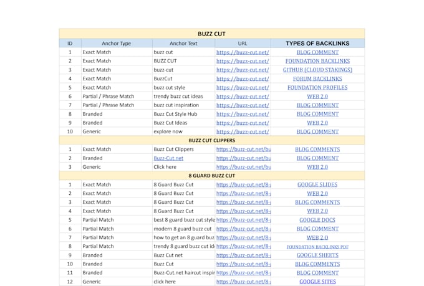424x286 pixels.
Task: Select the BUZZ CUT CLIPPERS section heading
Action: point(212,141)
